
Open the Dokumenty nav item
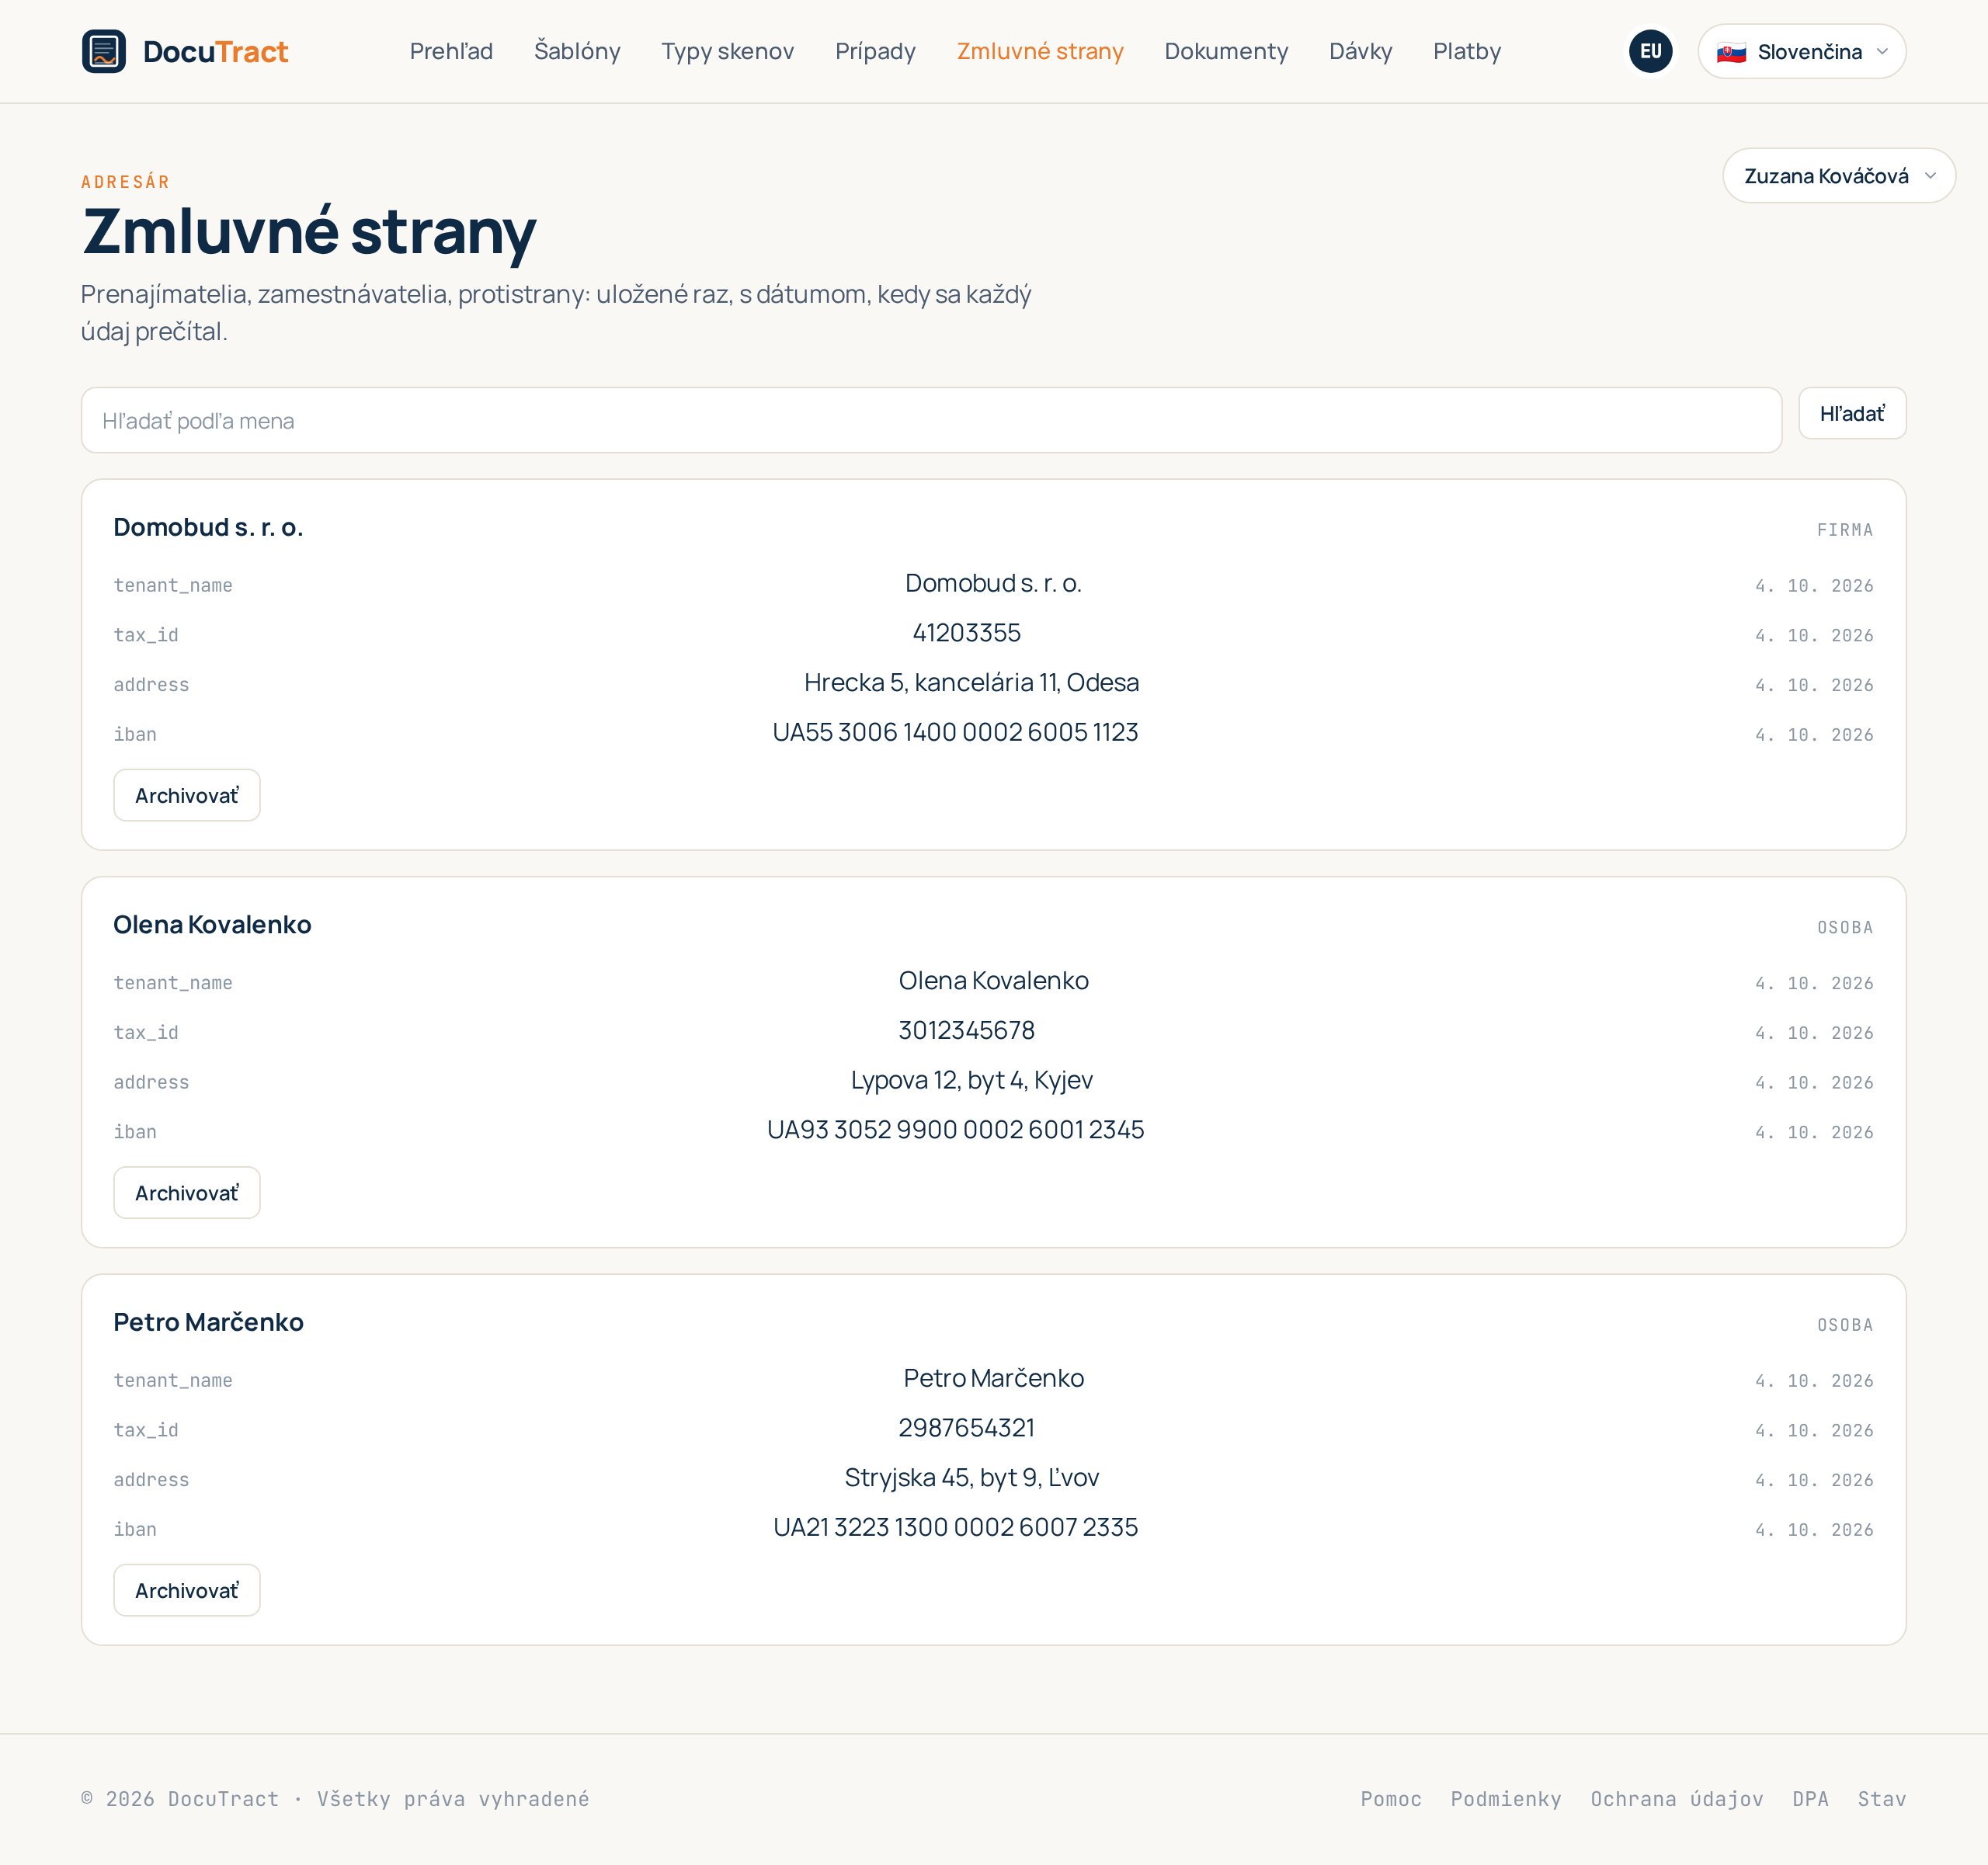tap(1226, 51)
